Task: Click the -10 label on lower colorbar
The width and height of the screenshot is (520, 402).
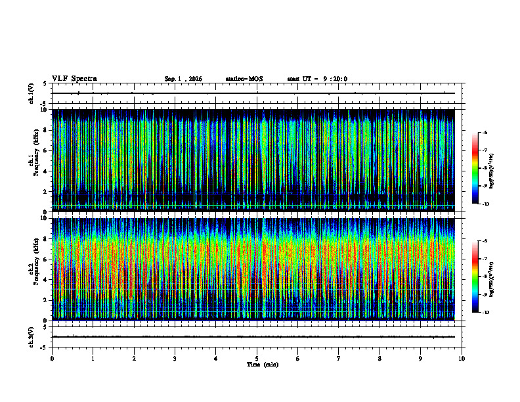Action: (485, 312)
